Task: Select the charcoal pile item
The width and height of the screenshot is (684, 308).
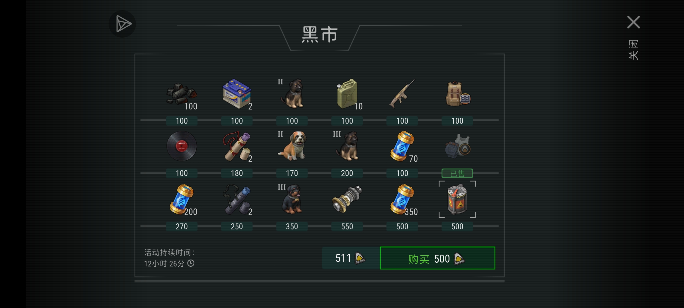Action: coord(182,94)
